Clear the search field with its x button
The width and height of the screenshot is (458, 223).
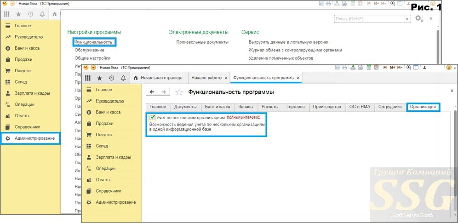tap(407, 19)
